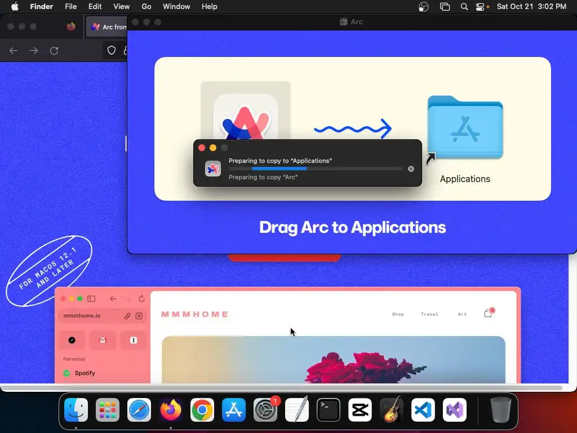Viewport: 577px width, 433px height.
Task: Open Terminal from the Dock
Action: (329, 410)
